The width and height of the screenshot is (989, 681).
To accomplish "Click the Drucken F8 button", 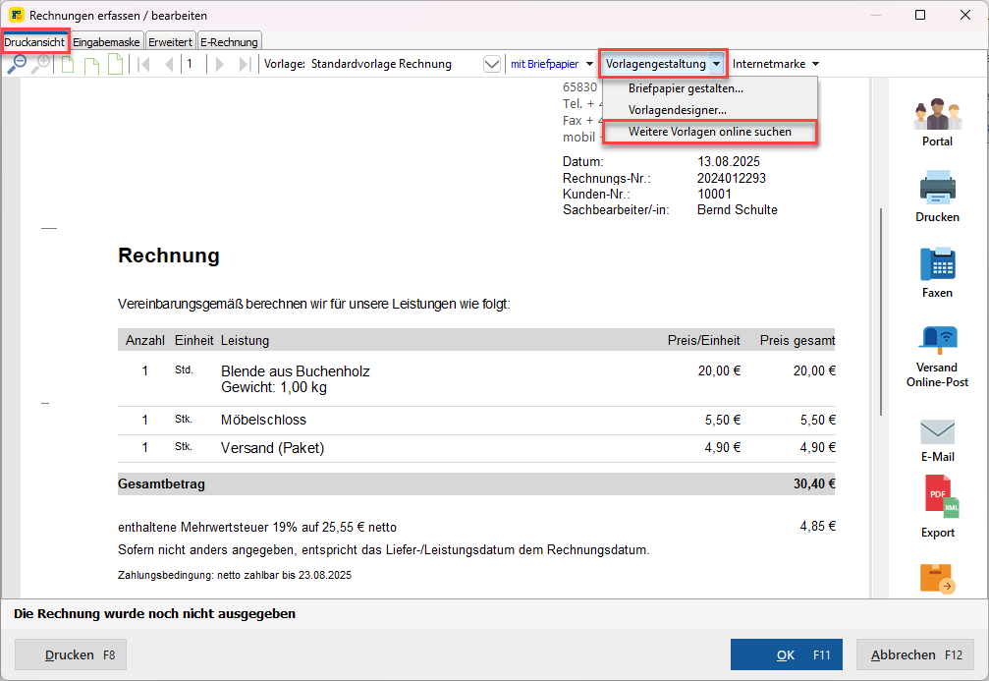I will point(71,655).
